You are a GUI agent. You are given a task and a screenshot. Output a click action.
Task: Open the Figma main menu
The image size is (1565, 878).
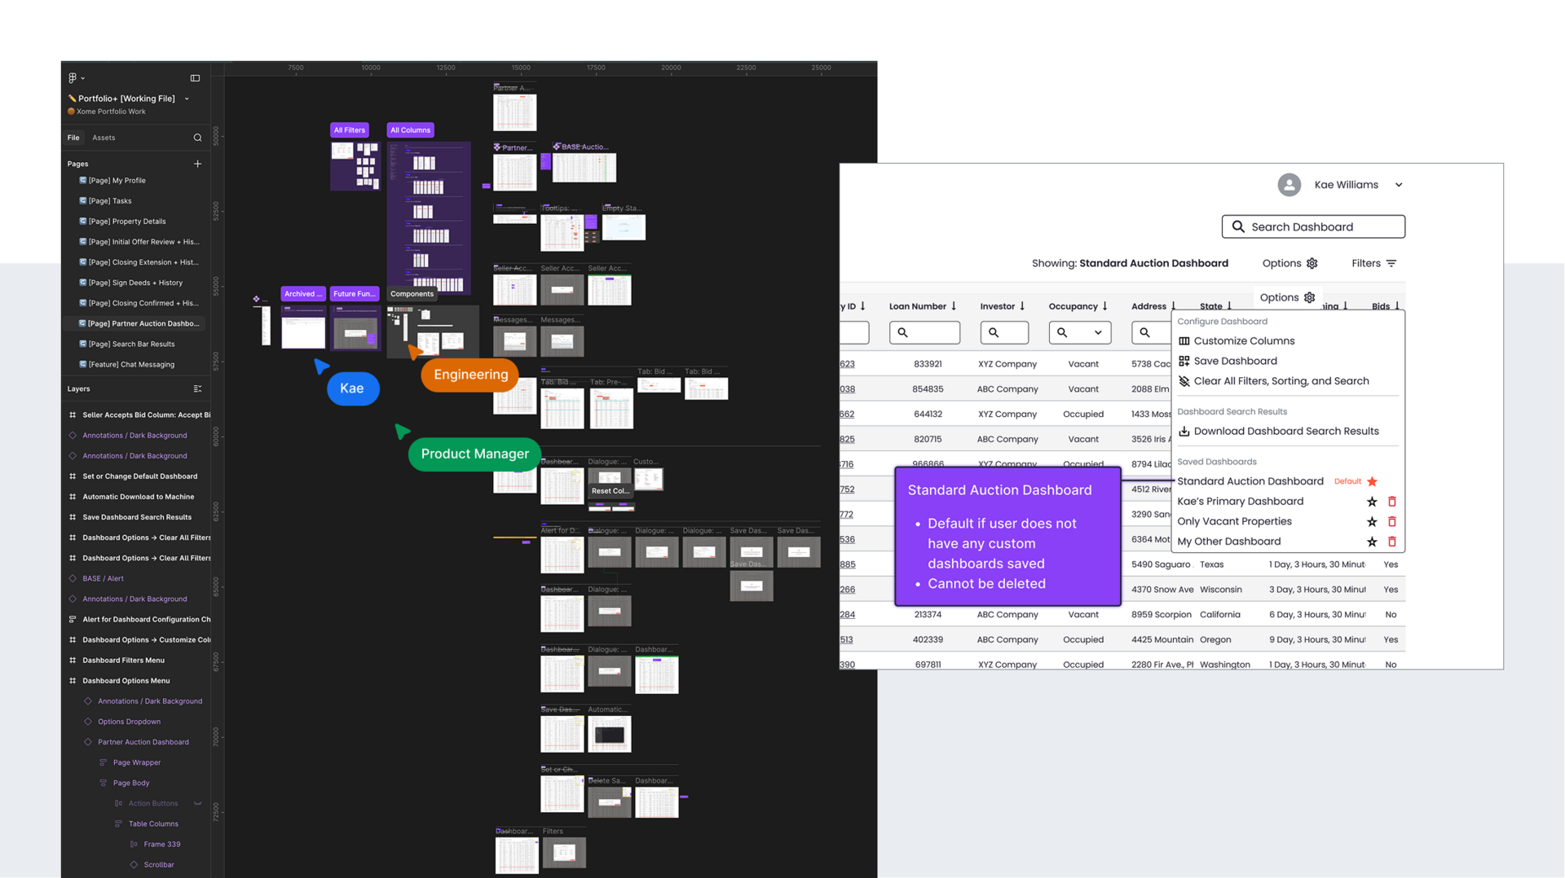[x=73, y=77]
